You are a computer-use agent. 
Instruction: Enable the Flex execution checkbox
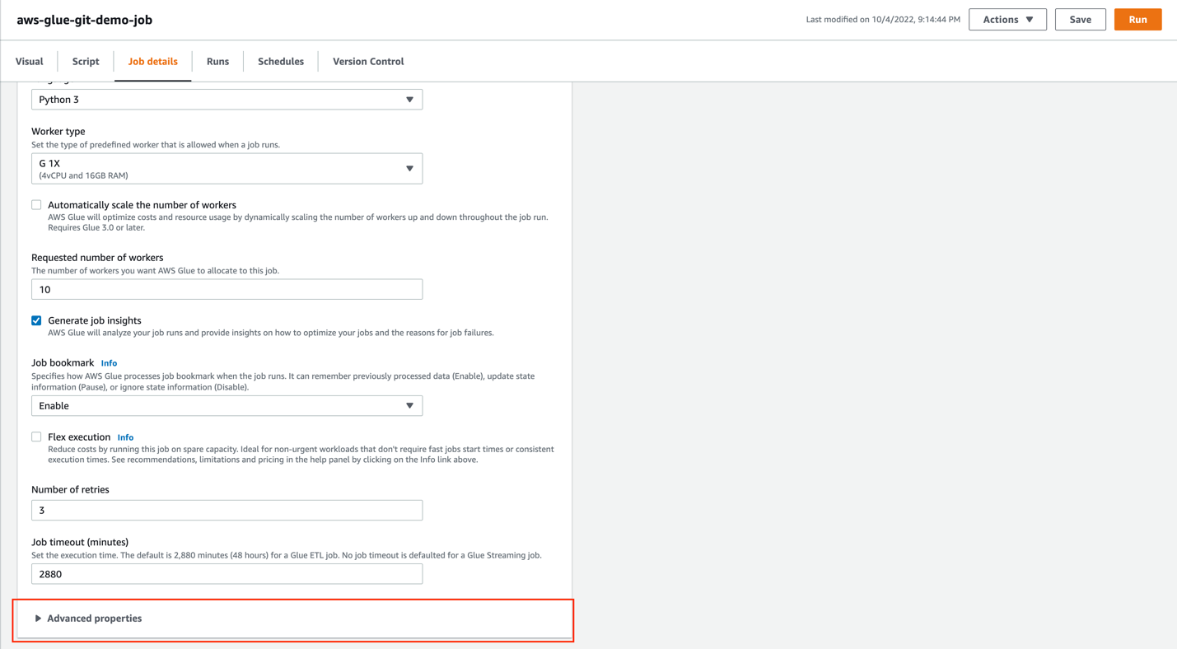point(36,437)
